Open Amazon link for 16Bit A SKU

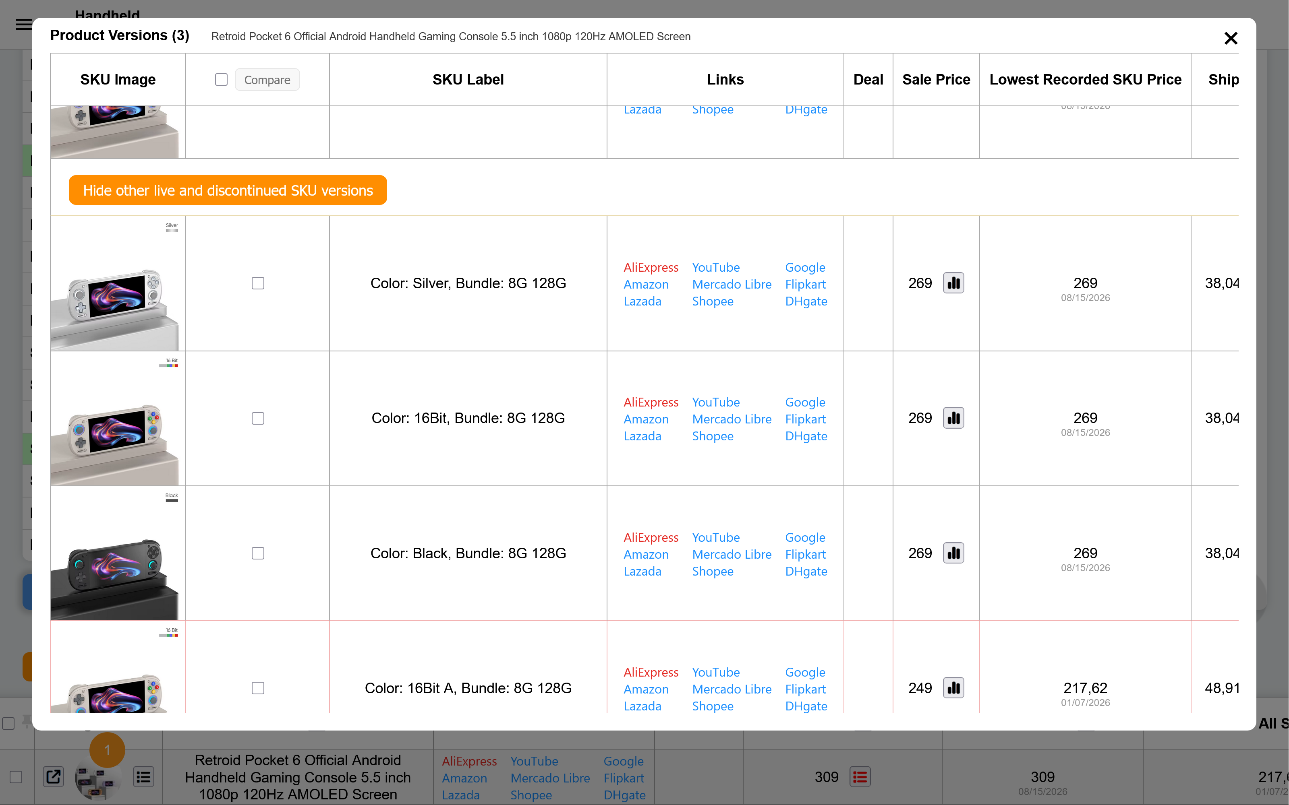pos(646,689)
